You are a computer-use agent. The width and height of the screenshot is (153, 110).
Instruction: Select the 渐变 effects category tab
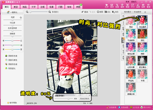123,34
